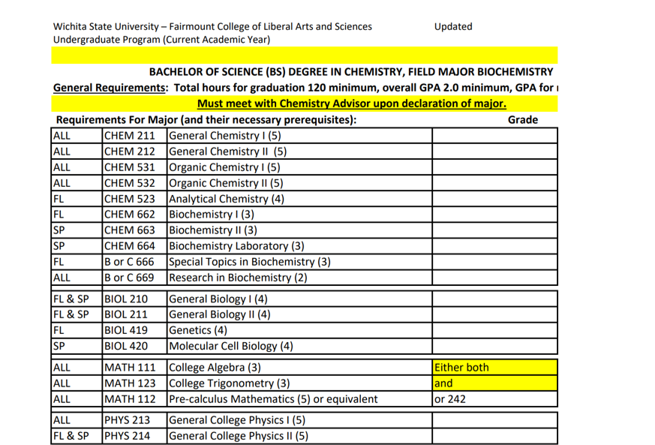655x445 pixels.
Task: Click PHYS 214 course code
Action: point(127,437)
